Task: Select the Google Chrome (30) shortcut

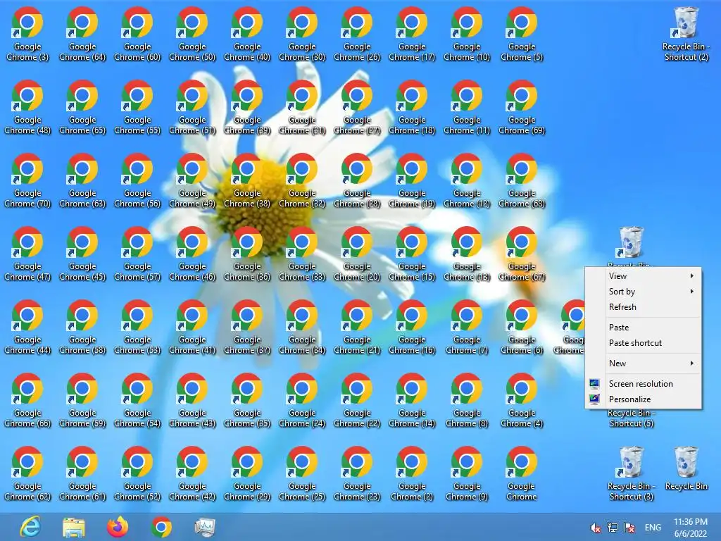Action: (x=302, y=35)
